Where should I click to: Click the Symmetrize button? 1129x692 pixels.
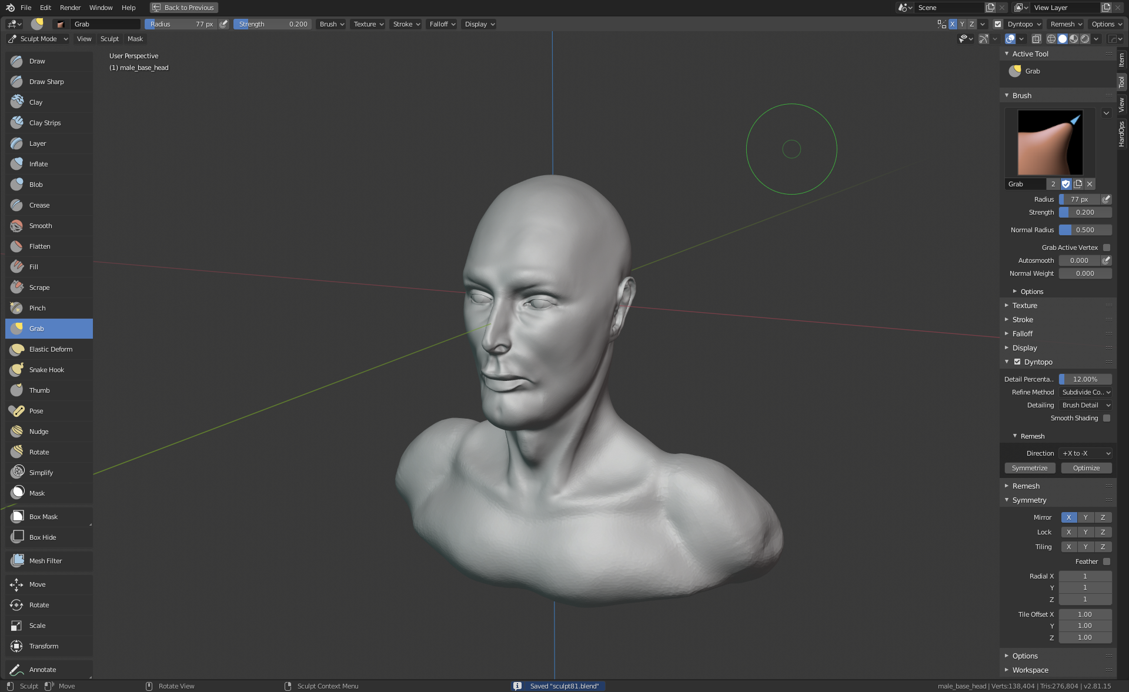click(1029, 468)
